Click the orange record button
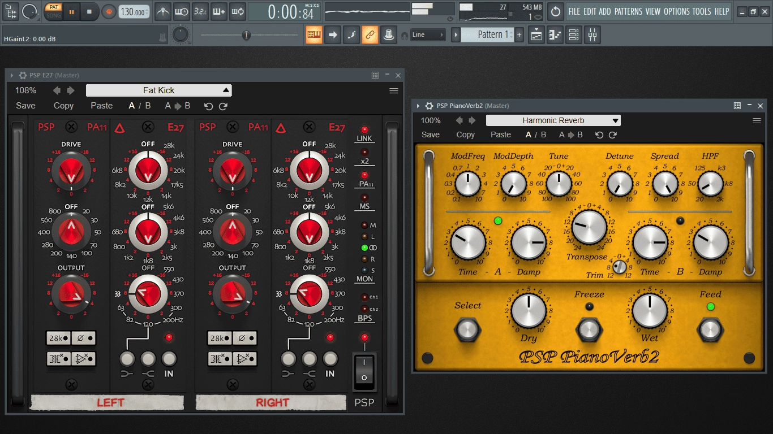The image size is (773, 434). (109, 11)
